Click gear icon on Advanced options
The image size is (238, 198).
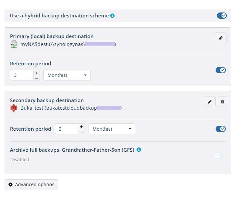[x=11, y=185]
